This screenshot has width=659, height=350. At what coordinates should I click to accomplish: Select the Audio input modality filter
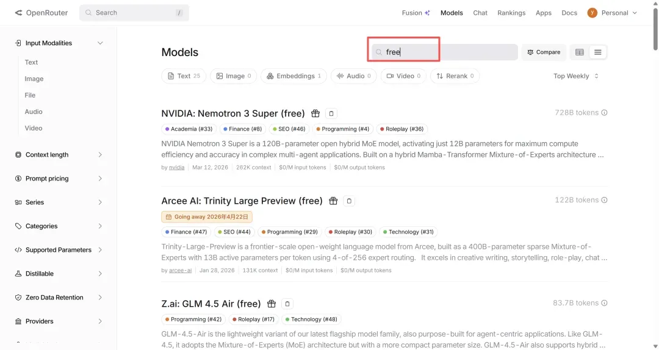[x=34, y=112]
